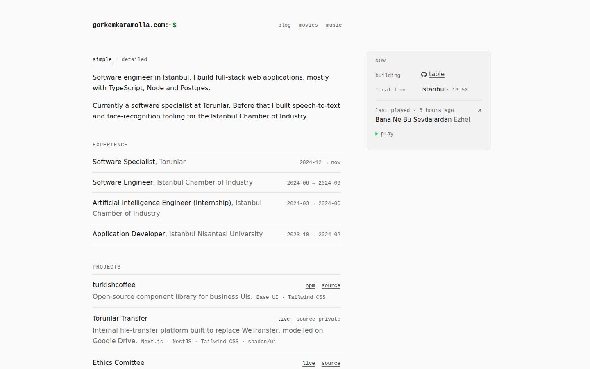This screenshot has width=590, height=369.
Task: Switch to the simple view
Action: (102, 59)
